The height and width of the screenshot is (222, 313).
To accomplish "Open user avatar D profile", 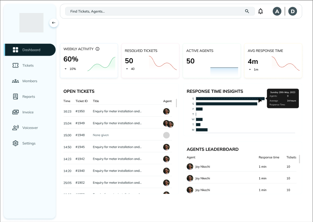I will click(293, 11).
